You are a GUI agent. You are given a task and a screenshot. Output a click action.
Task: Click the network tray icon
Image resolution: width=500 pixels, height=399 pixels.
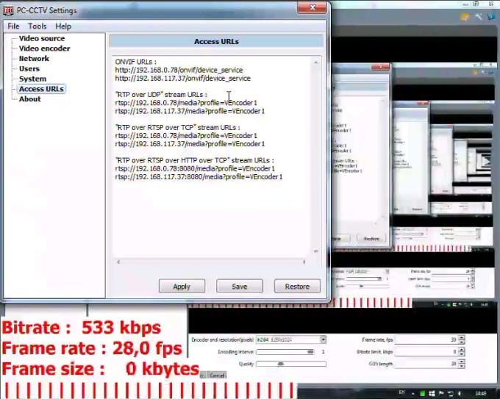[451, 394]
